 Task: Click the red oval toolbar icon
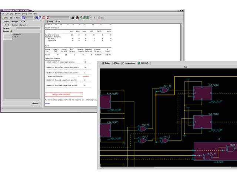pyautogui.click(x=44, y=18)
